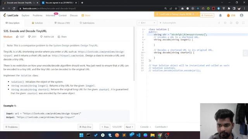Open the Design TinyURL link
248x139 pixels.
(x=89, y=46)
